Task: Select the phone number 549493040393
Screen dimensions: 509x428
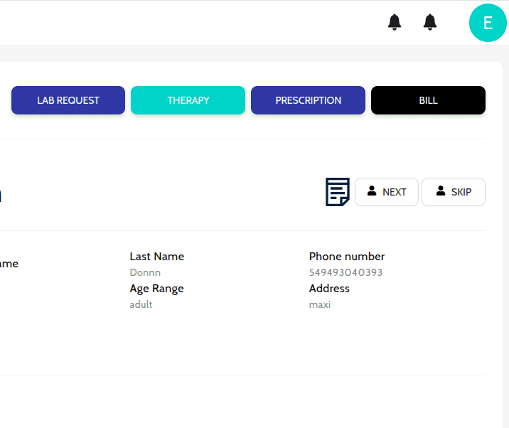Action: (x=345, y=272)
